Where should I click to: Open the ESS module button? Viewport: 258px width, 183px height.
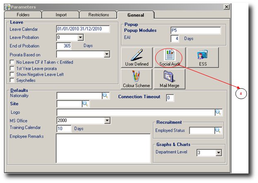[202, 57]
